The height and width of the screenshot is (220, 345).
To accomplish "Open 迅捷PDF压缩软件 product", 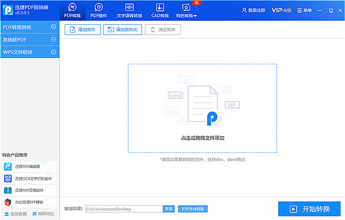I will click(x=29, y=190).
